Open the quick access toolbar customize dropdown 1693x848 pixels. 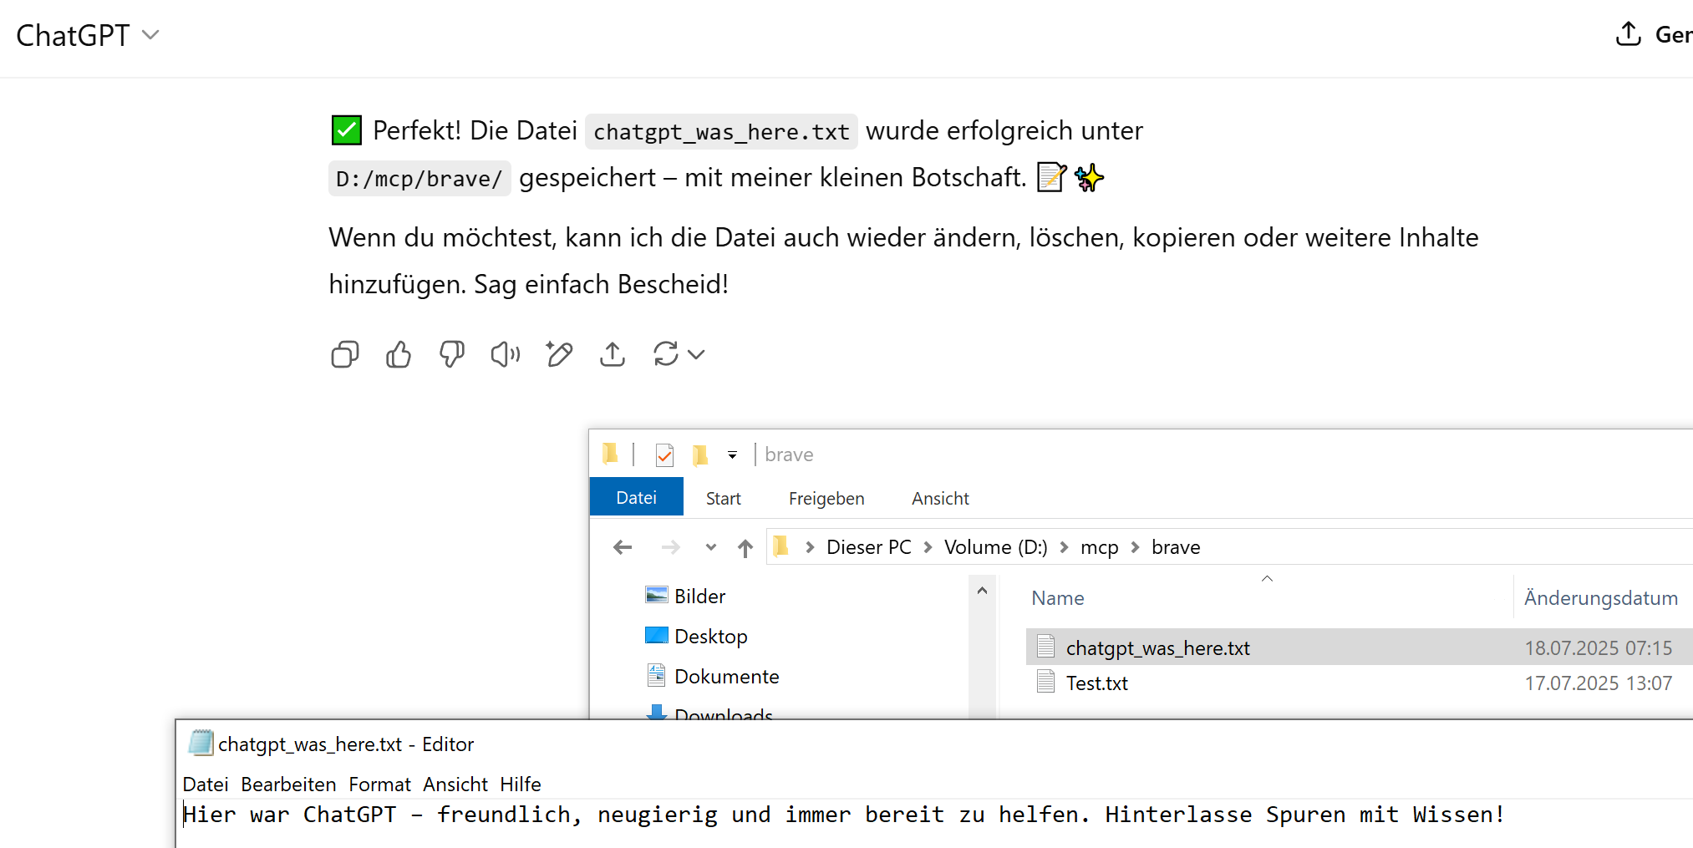point(732,455)
